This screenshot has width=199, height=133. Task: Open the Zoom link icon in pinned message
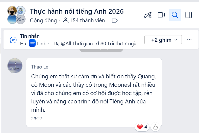coord(32,43)
